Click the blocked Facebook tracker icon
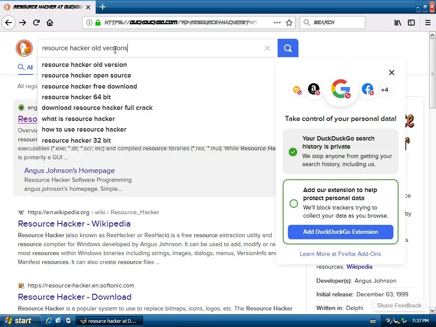Viewport: 436px width, 327px height. [x=367, y=89]
